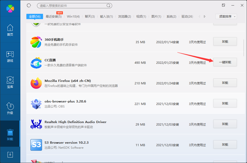Click the 板载声卡领域中全球领先的声卡驱动 description
The height and width of the screenshot is (163, 247).
(69, 127)
